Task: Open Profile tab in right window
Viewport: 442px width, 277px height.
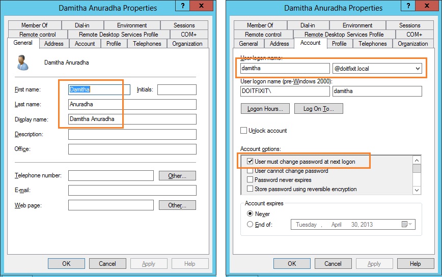Action: (x=339, y=44)
